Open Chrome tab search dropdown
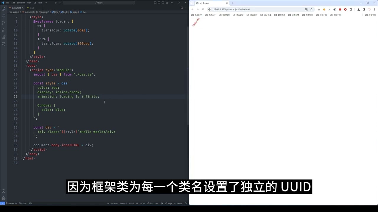378x212 pixels. pyautogui.click(x=192, y=3)
